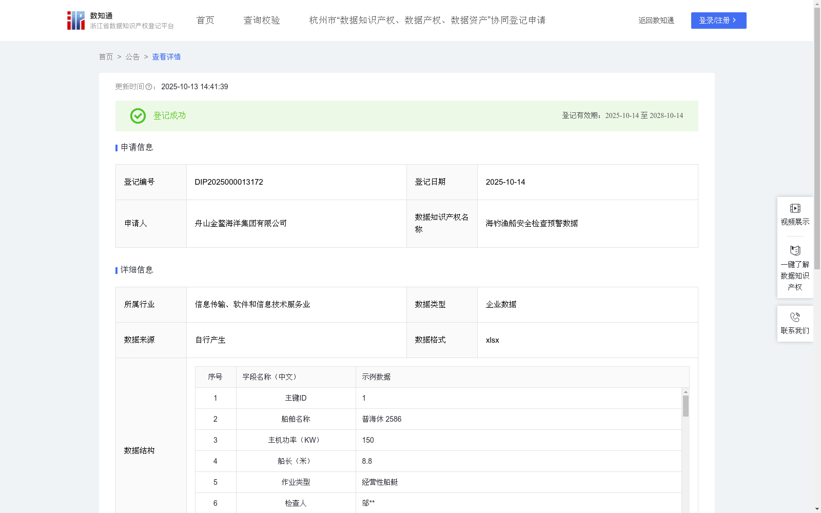The height and width of the screenshot is (513, 821).
Task: Click the 示例数据 column header
Action: [522, 377]
